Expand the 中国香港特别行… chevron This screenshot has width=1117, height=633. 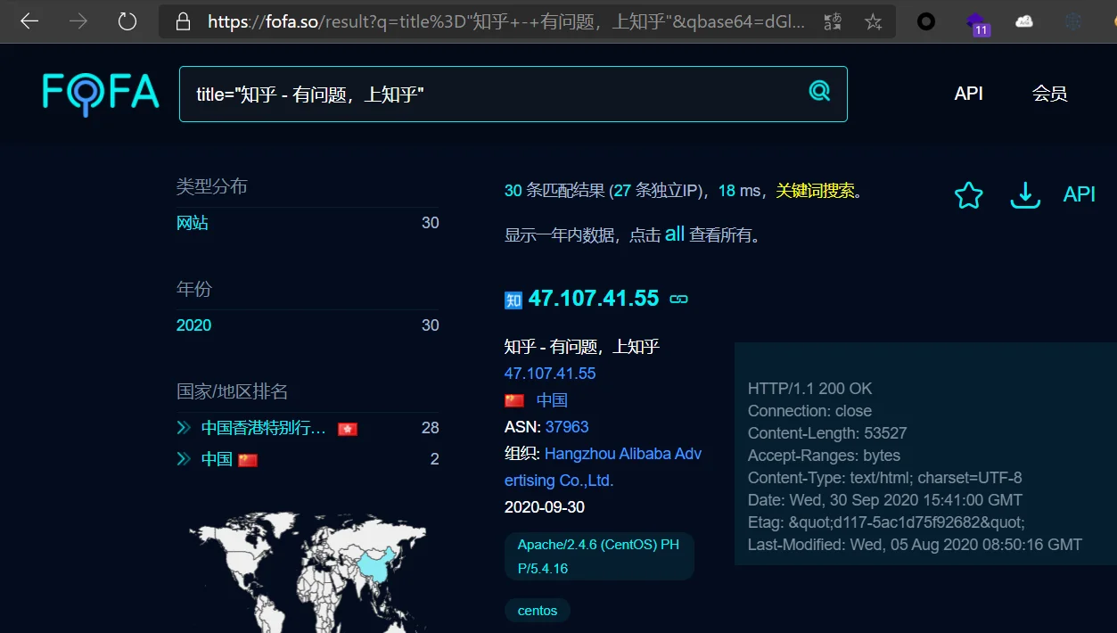(184, 428)
